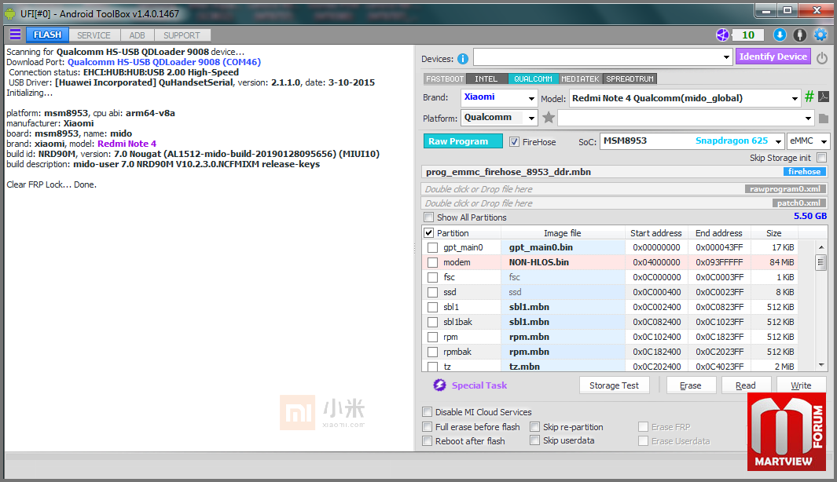Select the NON-HLOS.bin image file cell
837x482 pixels.
click(563, 262)
